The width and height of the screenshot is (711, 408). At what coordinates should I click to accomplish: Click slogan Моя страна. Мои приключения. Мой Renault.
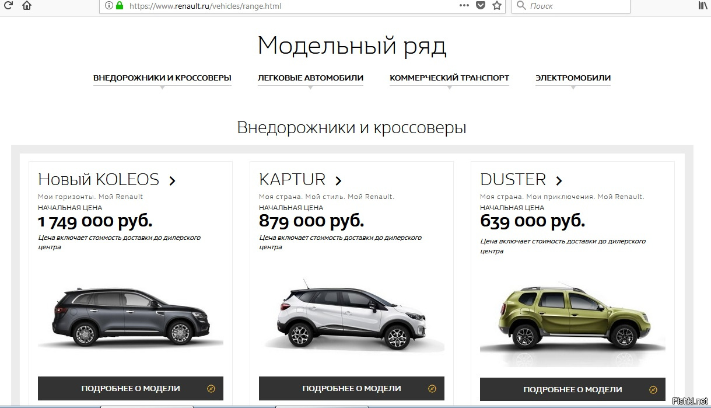(562, 197)
